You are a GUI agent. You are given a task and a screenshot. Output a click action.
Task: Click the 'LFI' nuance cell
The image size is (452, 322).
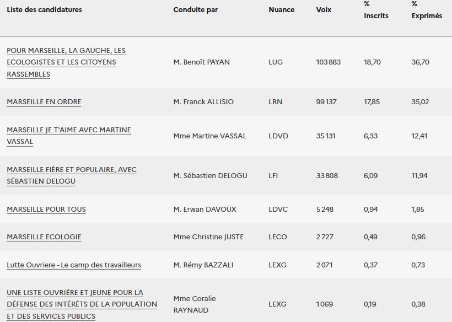pos(275,176)
